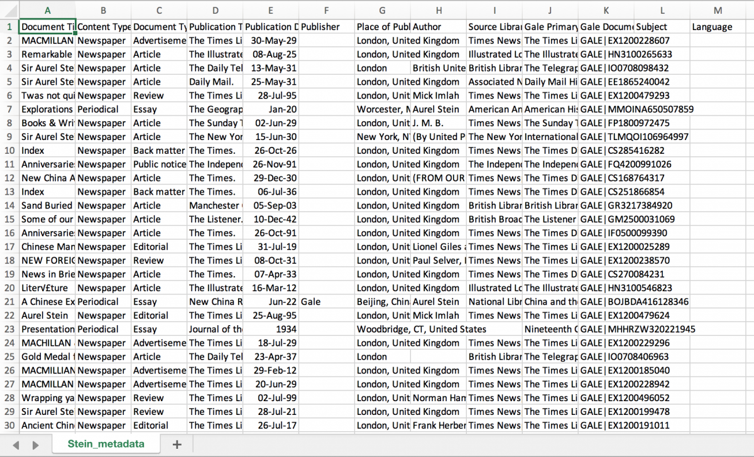Select row 1 by clicking its row number

(x=8, y=26)
